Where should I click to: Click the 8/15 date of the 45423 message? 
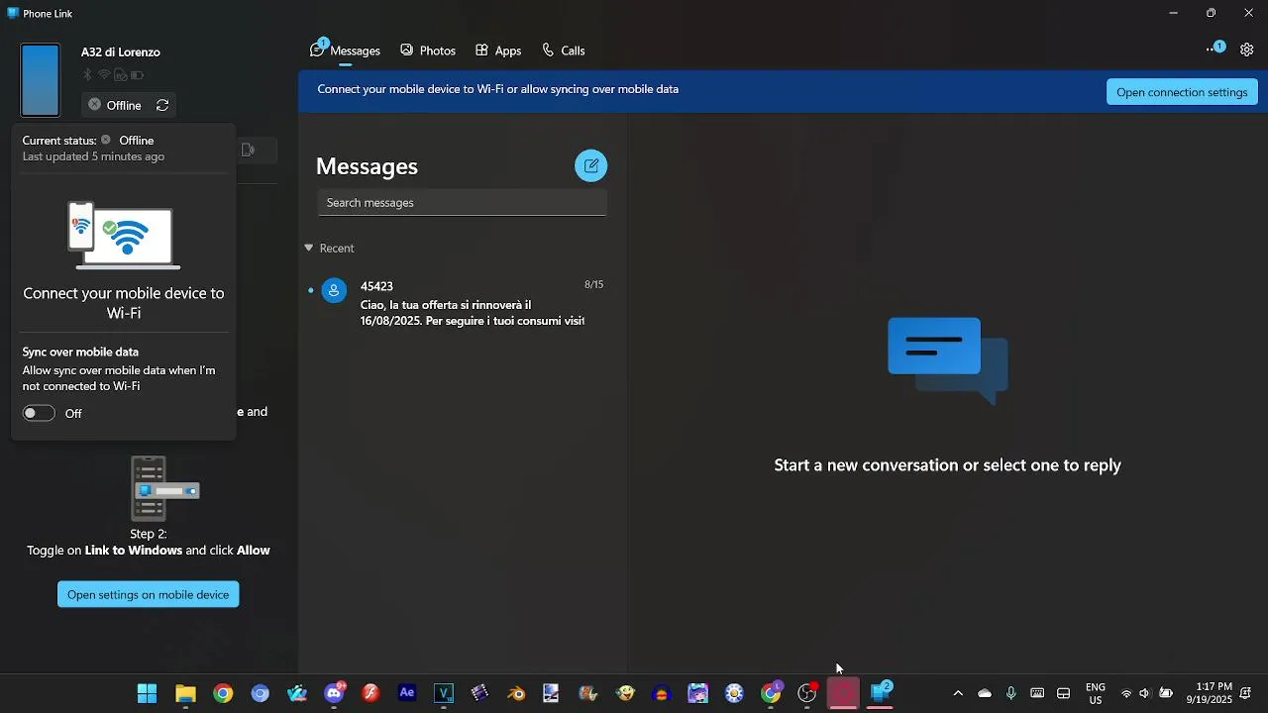click(593, 284)
